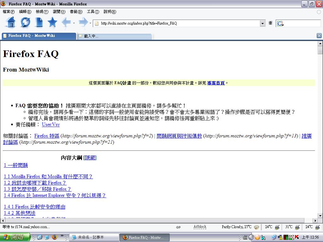Open Internet Explorer from quick launch

coord(40,237)
